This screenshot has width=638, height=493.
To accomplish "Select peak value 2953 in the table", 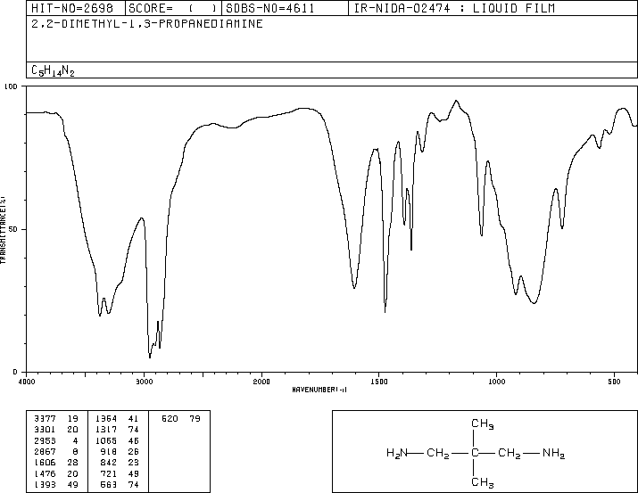I will pyautogui.click(x=45, y=440).
